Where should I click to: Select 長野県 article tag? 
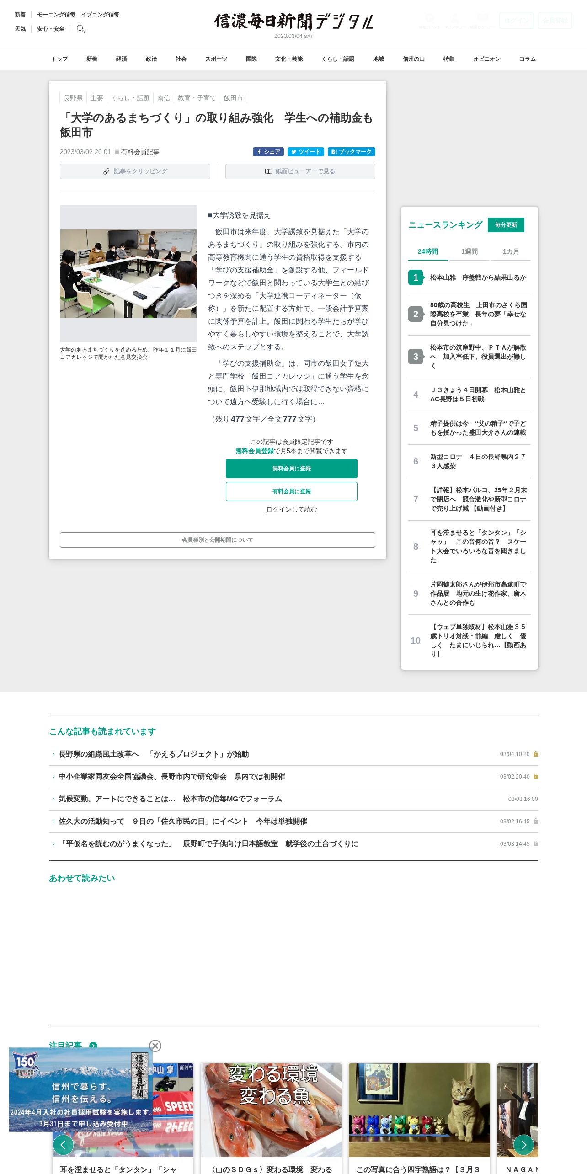click(73, 98)
